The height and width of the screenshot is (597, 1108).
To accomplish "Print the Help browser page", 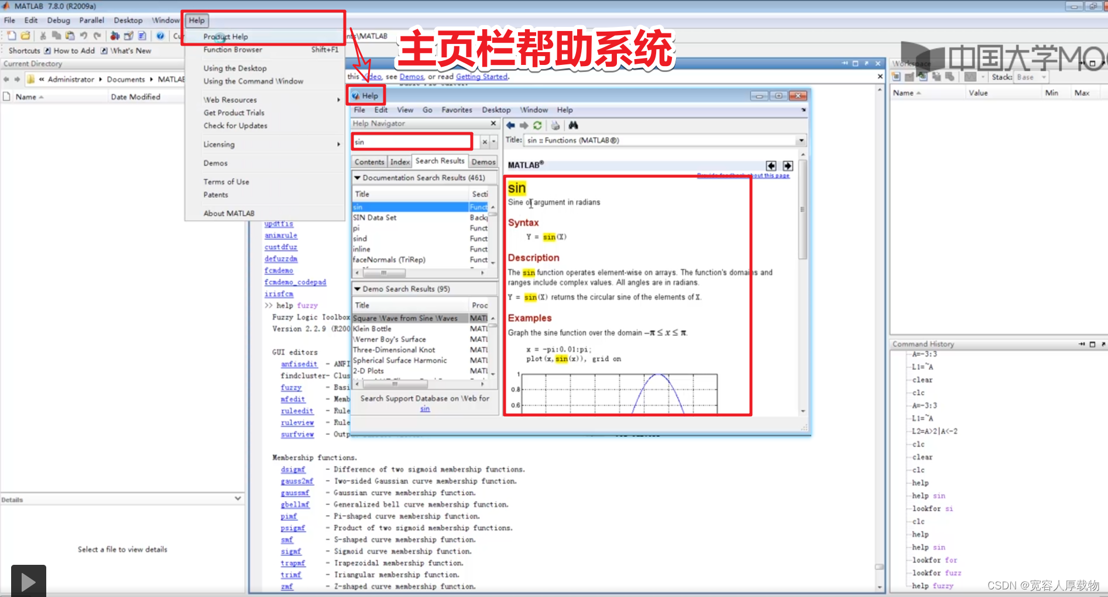I will (555, 125).
